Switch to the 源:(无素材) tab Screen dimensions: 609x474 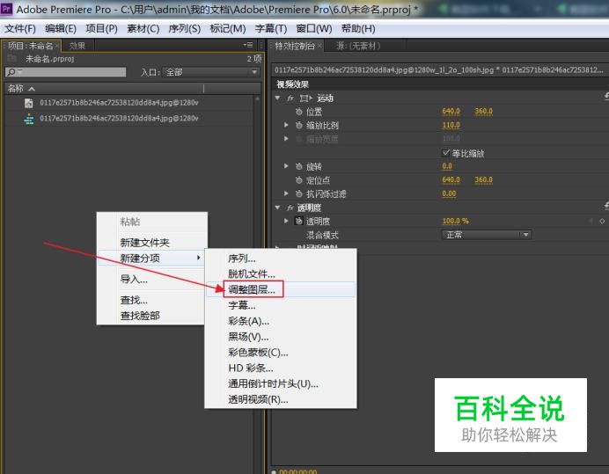358,47
